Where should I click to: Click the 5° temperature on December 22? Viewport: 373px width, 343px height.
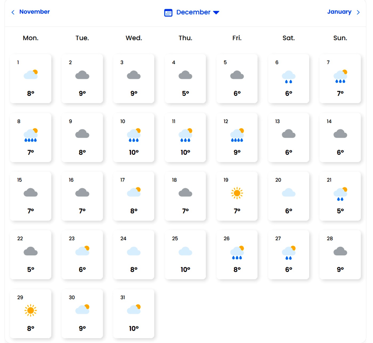[31, 270]
